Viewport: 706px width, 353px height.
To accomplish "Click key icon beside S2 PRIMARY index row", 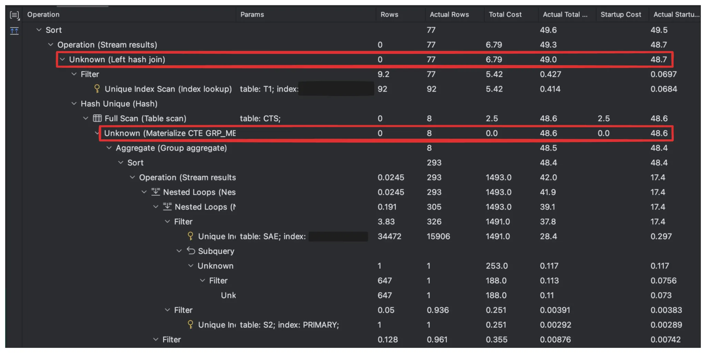I will pyautogui.click(x=190, y=324).
